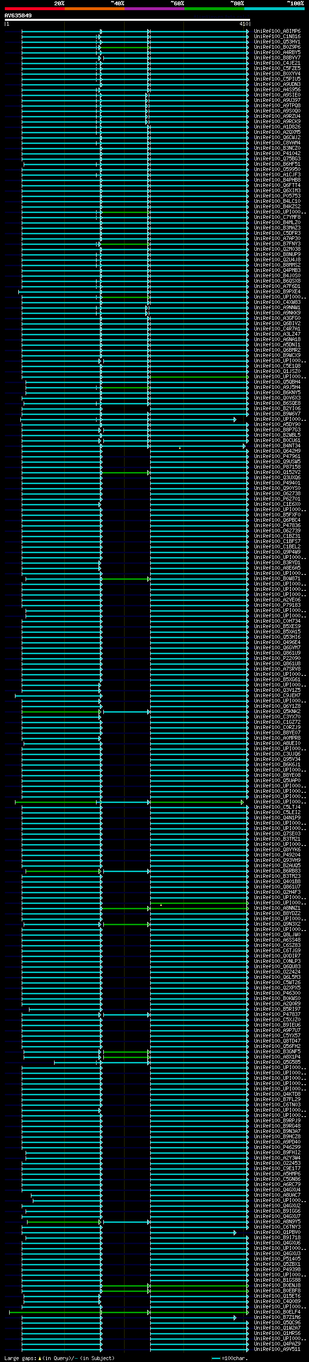
Task: Select hit label UniRef100_B6KNY5
Action: (277, 393)
